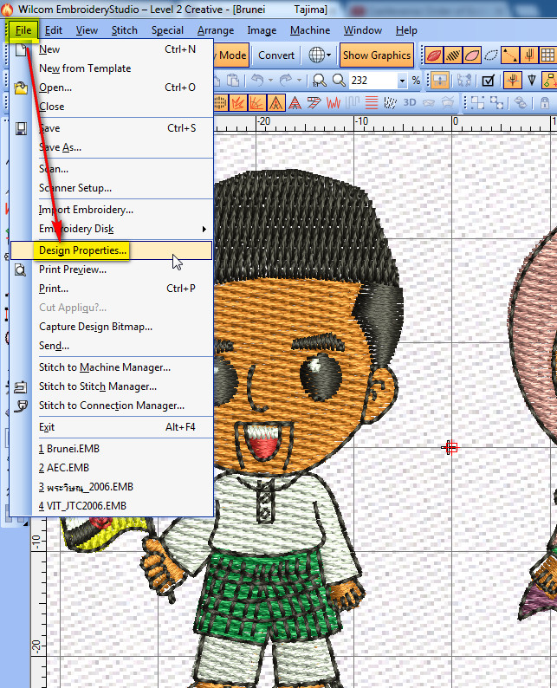Image resolution: width=557 pixels, height=688 pixels.
Task: Toggle Show Grid icon
Action: 547,55
